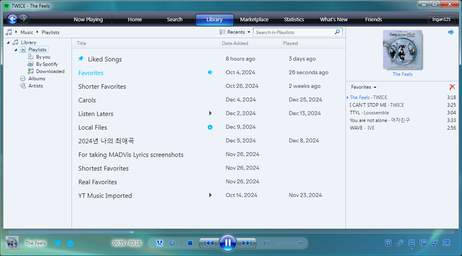Open the lyrics microphone icon
This screenshot has width=462, height=256.
point(400,243)
